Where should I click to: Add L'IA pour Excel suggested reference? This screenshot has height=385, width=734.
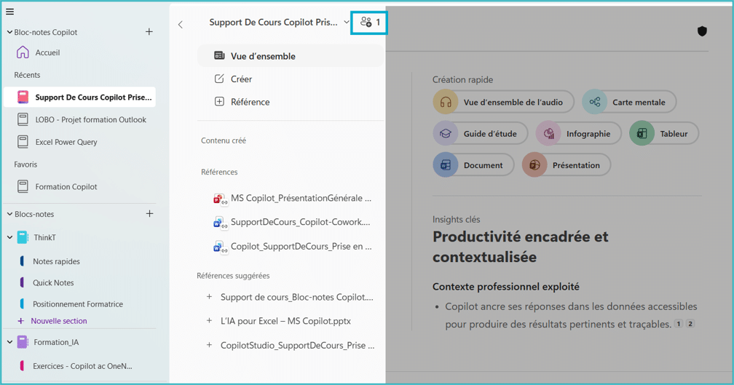coord(209,320)
